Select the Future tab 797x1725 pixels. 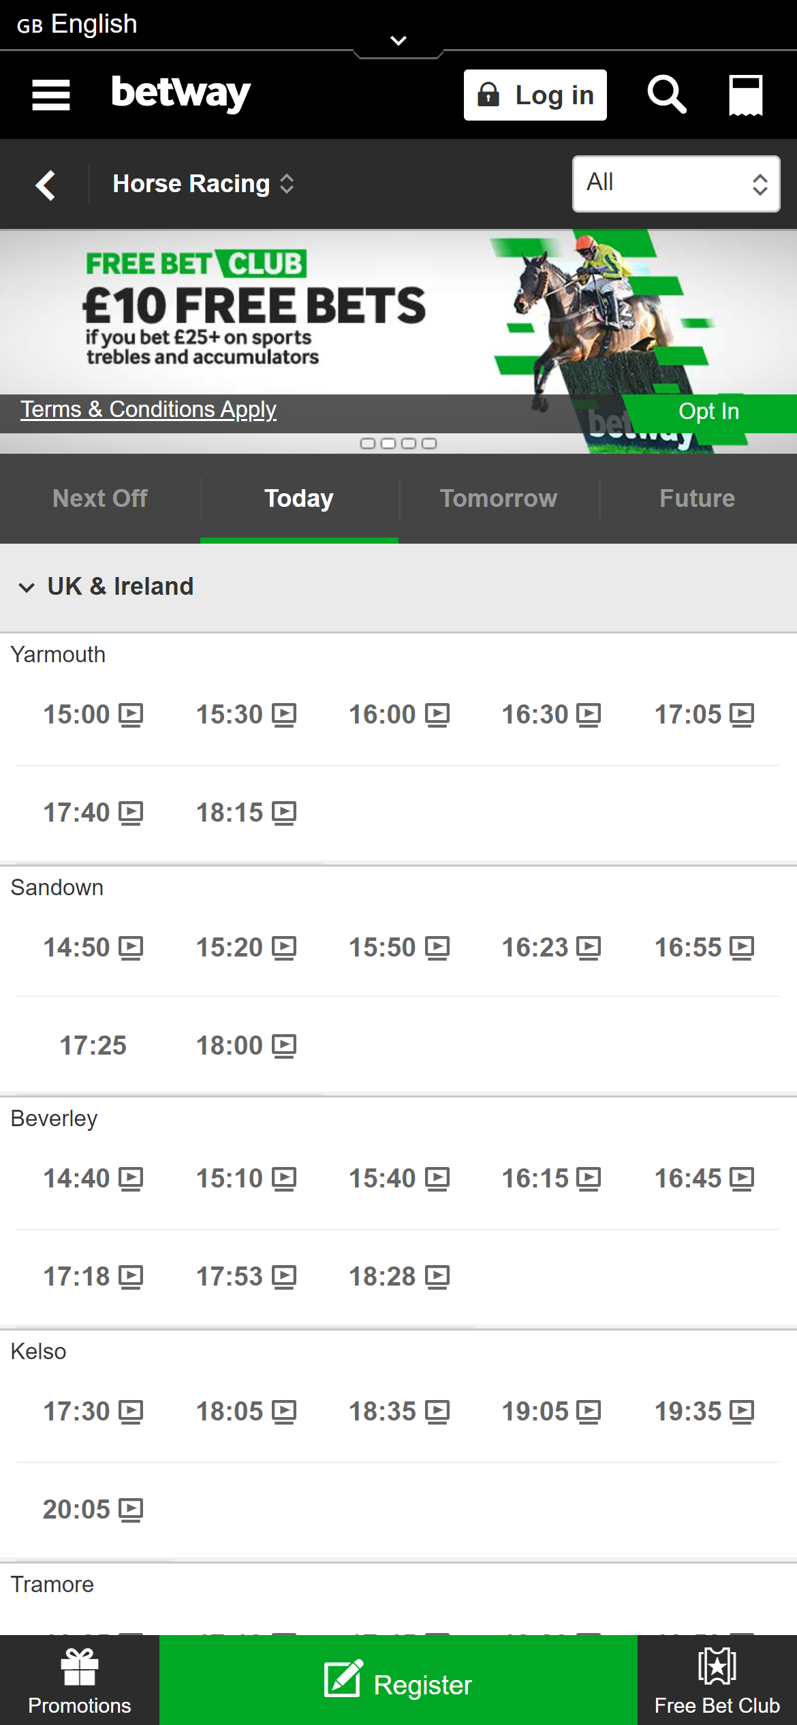(x=696, y=498)
